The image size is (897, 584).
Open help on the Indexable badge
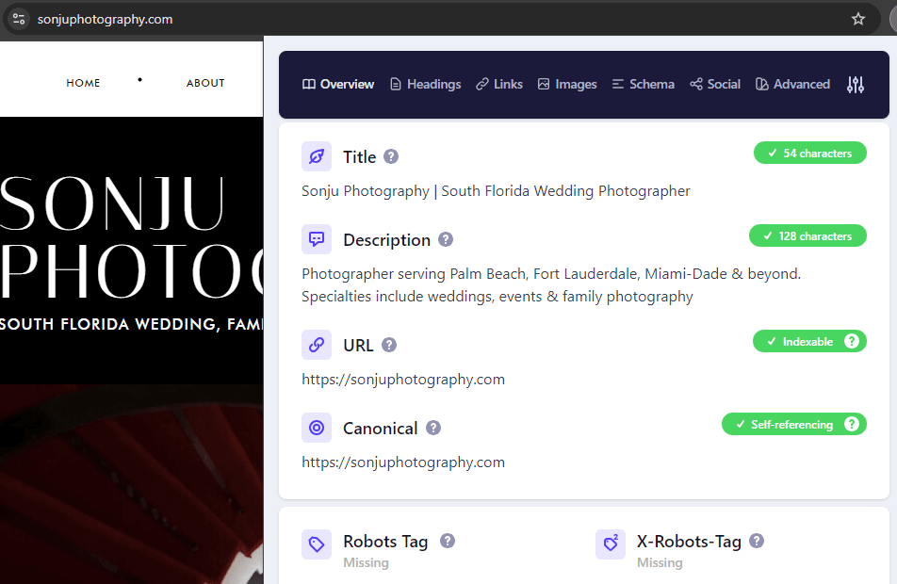click(854, 341)
